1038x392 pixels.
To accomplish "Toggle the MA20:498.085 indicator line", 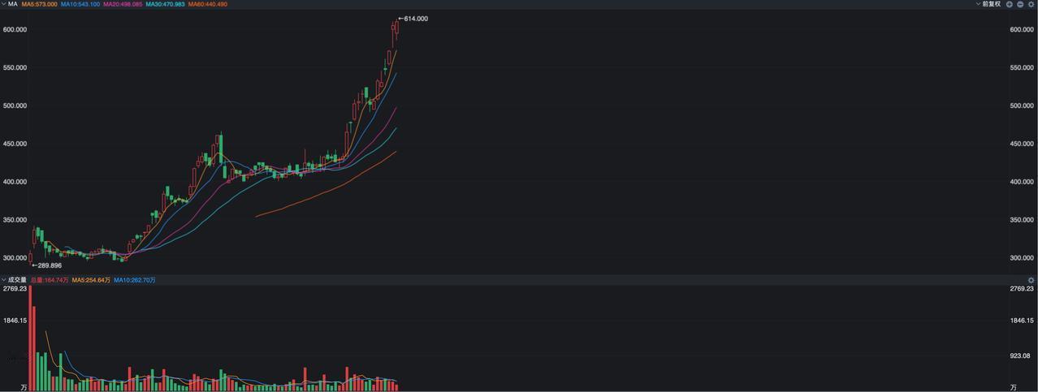I will 123,4.
